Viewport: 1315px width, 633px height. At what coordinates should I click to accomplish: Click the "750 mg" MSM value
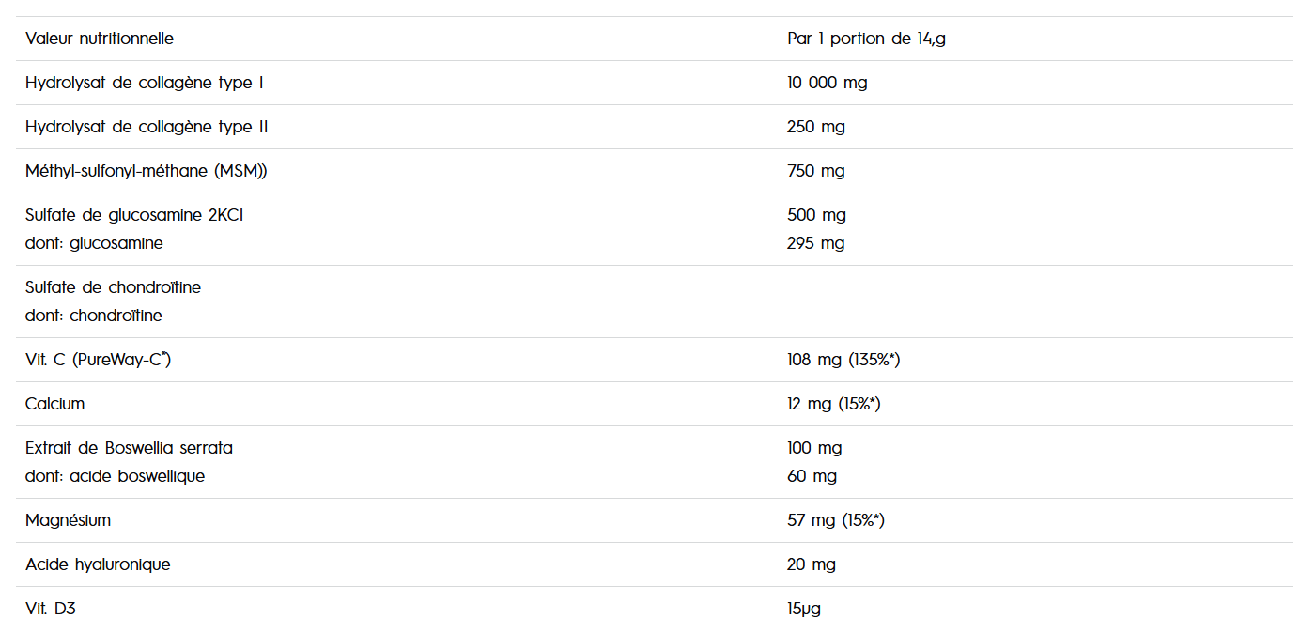[x=815, y=171]
